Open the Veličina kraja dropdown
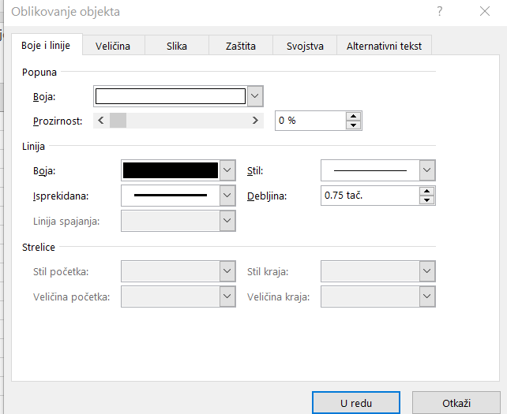 (x=427, y=297)
